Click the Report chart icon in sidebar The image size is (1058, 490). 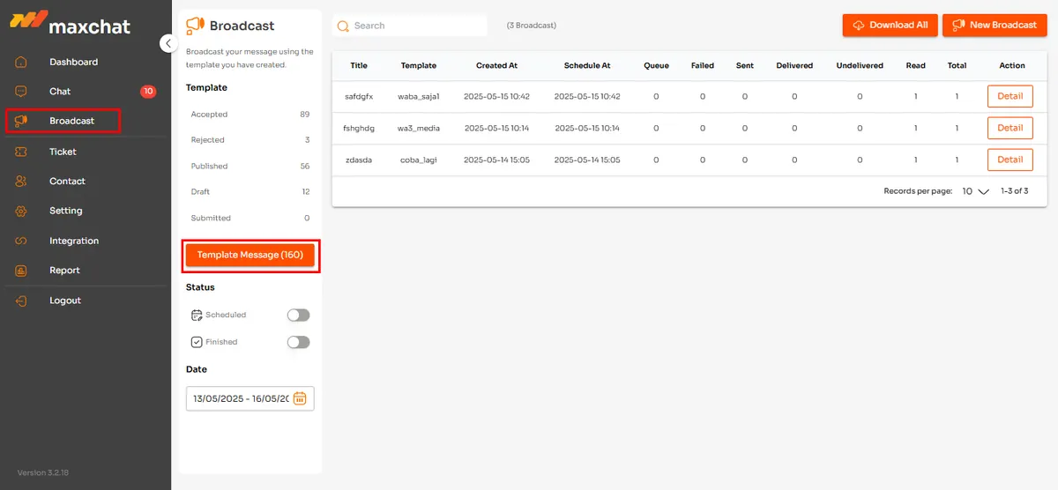point(21,271)
